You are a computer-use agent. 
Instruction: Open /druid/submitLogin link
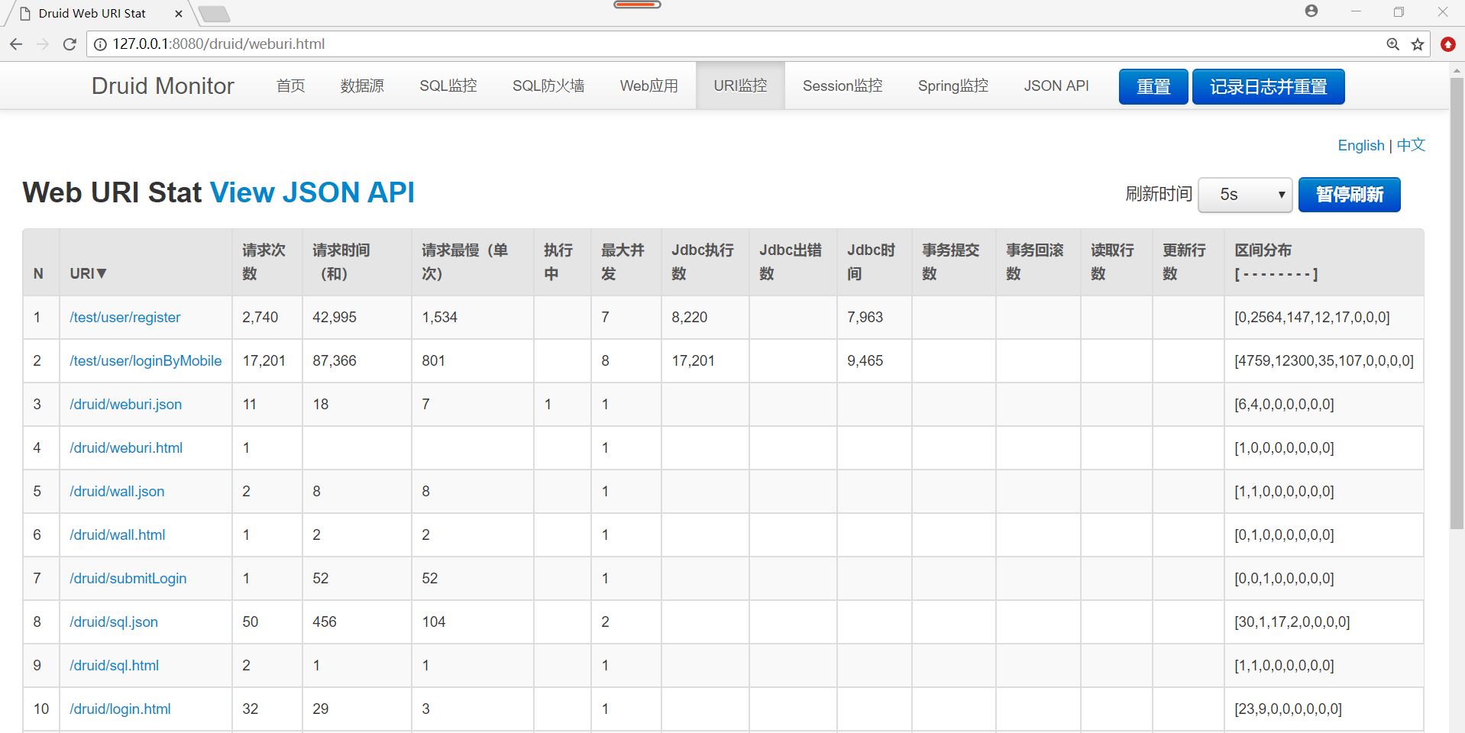tap(128, 579)
